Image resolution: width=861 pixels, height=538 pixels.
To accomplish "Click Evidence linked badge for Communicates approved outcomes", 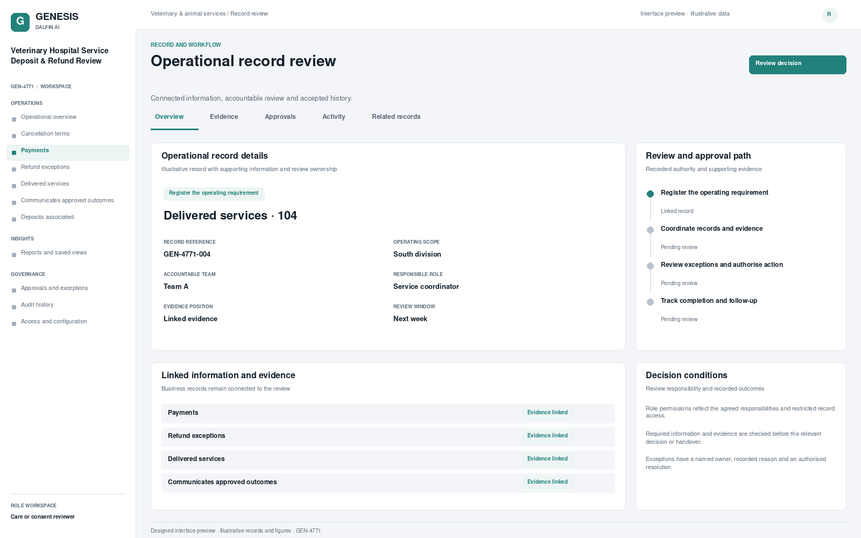I will coord(547,482).
